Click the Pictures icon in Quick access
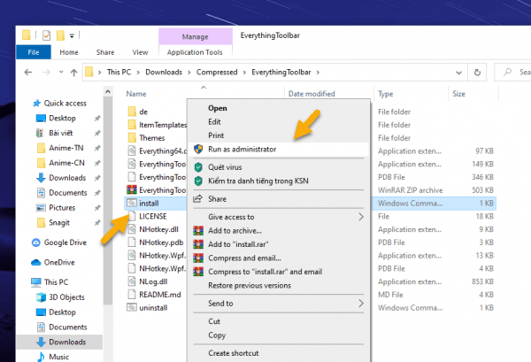Viewport: 531px width, 362px height. pyautogui.click(x=41, y=208)
